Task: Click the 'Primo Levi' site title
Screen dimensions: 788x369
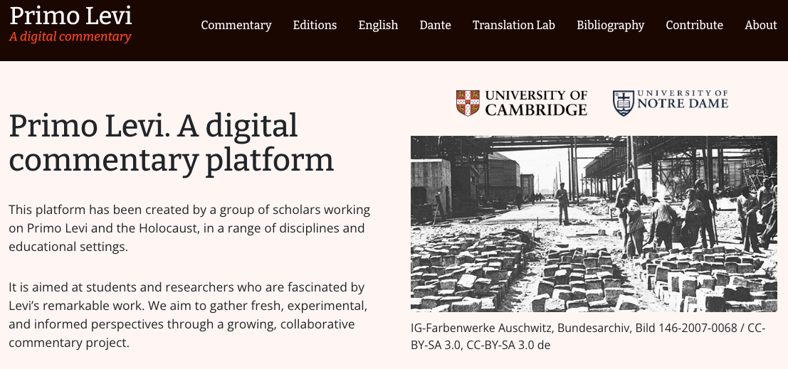Action: click(70, 16)
